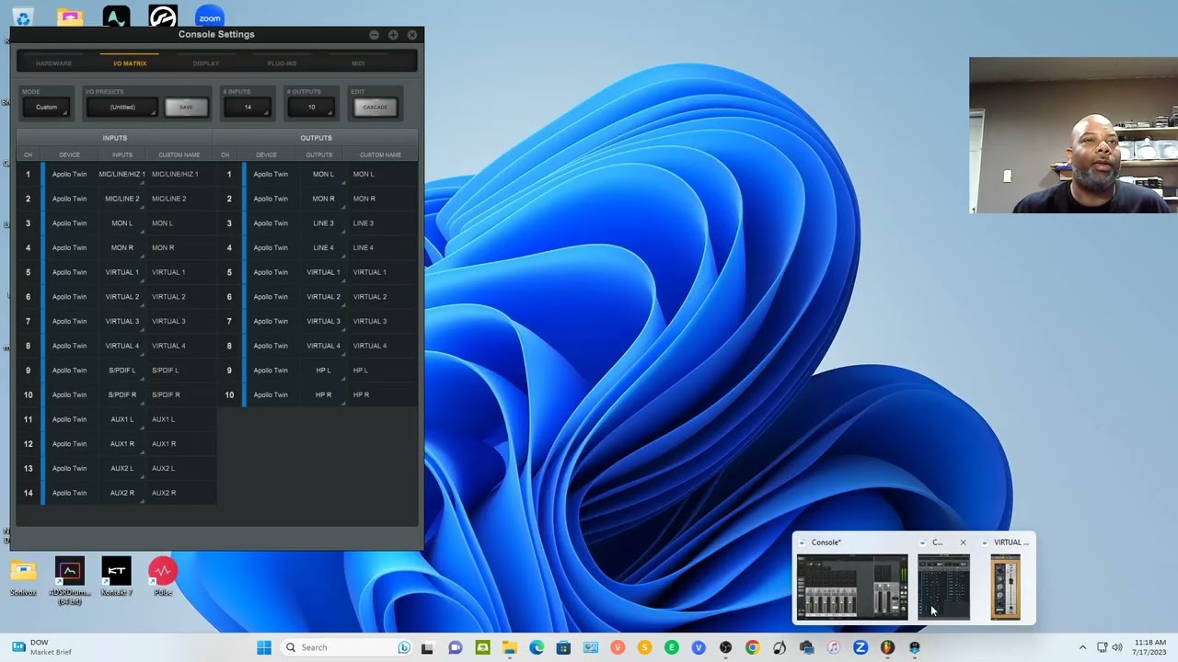This screenshot has height=662, width=1178.
Task: Open input 5 VIRTUAL 1 source dropdown
Action: point(122,272)
